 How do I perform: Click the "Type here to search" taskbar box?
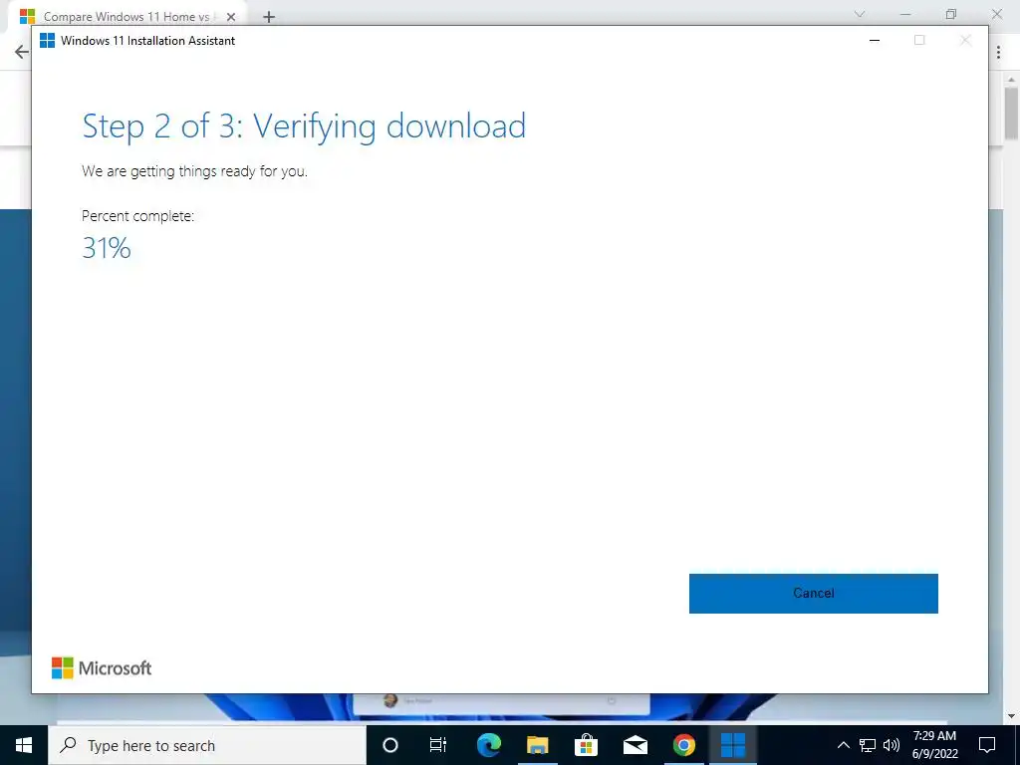pos(207,745)
